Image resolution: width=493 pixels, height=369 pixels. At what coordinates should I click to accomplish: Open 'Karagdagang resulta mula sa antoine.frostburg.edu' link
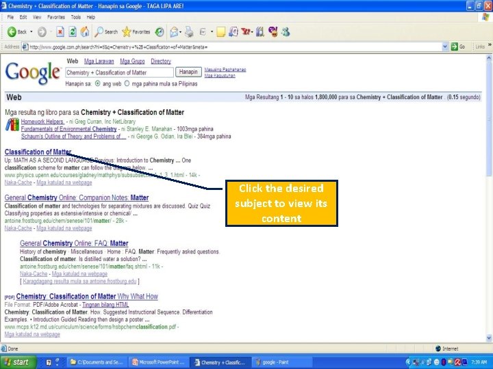pyautogui.click(x=79, y=281)
